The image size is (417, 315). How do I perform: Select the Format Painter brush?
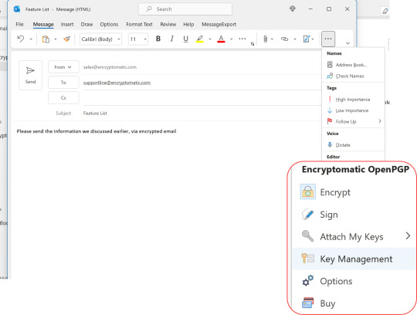coord(66,39)
